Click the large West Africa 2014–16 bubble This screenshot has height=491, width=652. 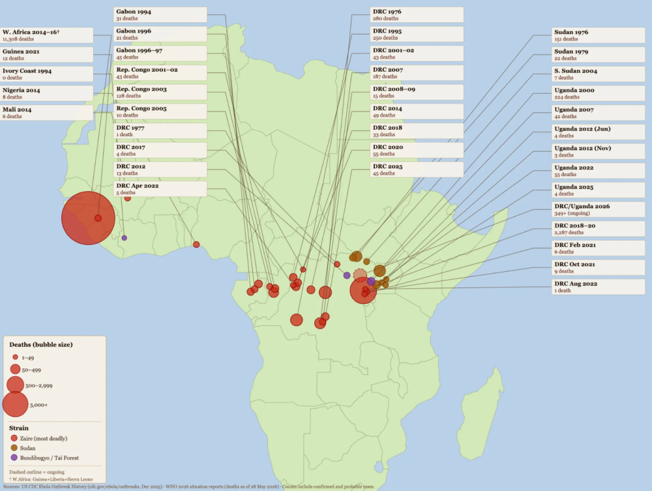[88, 218]
